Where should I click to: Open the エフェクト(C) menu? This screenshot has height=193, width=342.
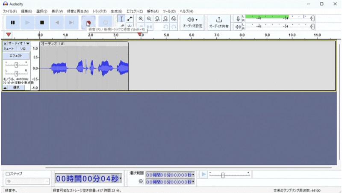135,11
